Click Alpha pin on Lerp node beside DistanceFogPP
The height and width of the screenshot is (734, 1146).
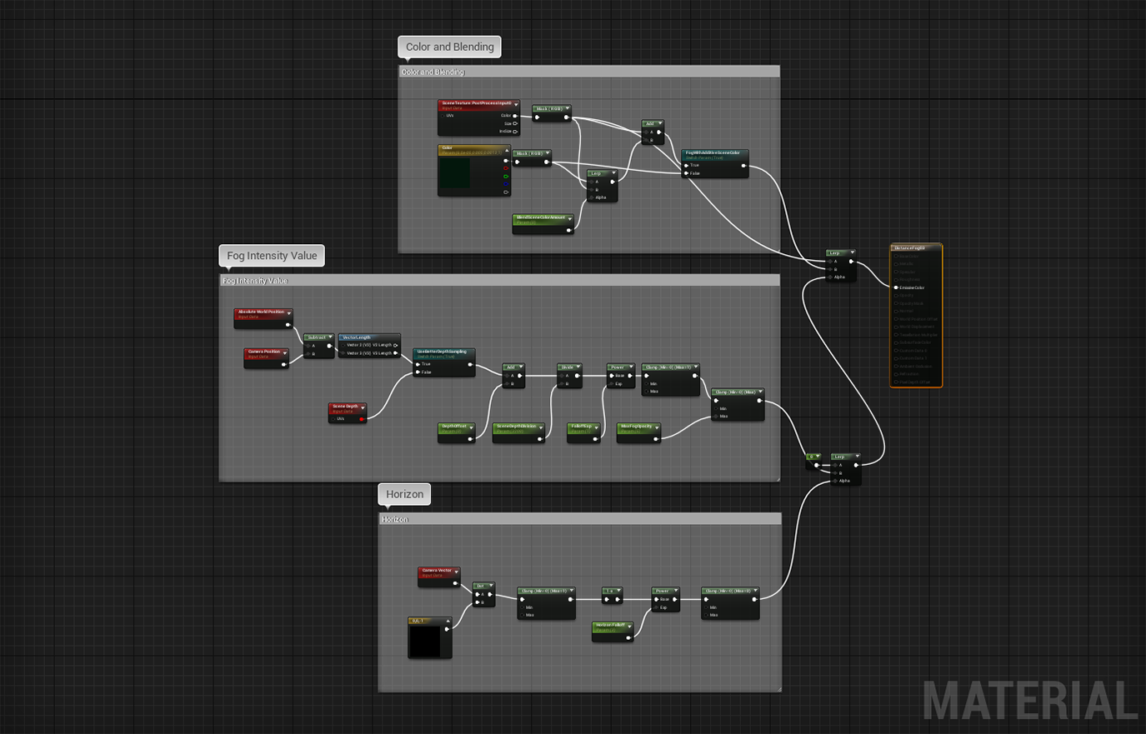coord(829,277)
